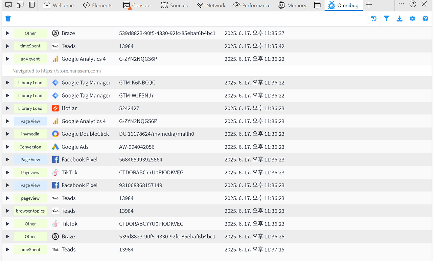Click the Google Tag Manager icon for GTM-K6NBCQC
This screenshot has height=261, width=433.
pos(55,83)
